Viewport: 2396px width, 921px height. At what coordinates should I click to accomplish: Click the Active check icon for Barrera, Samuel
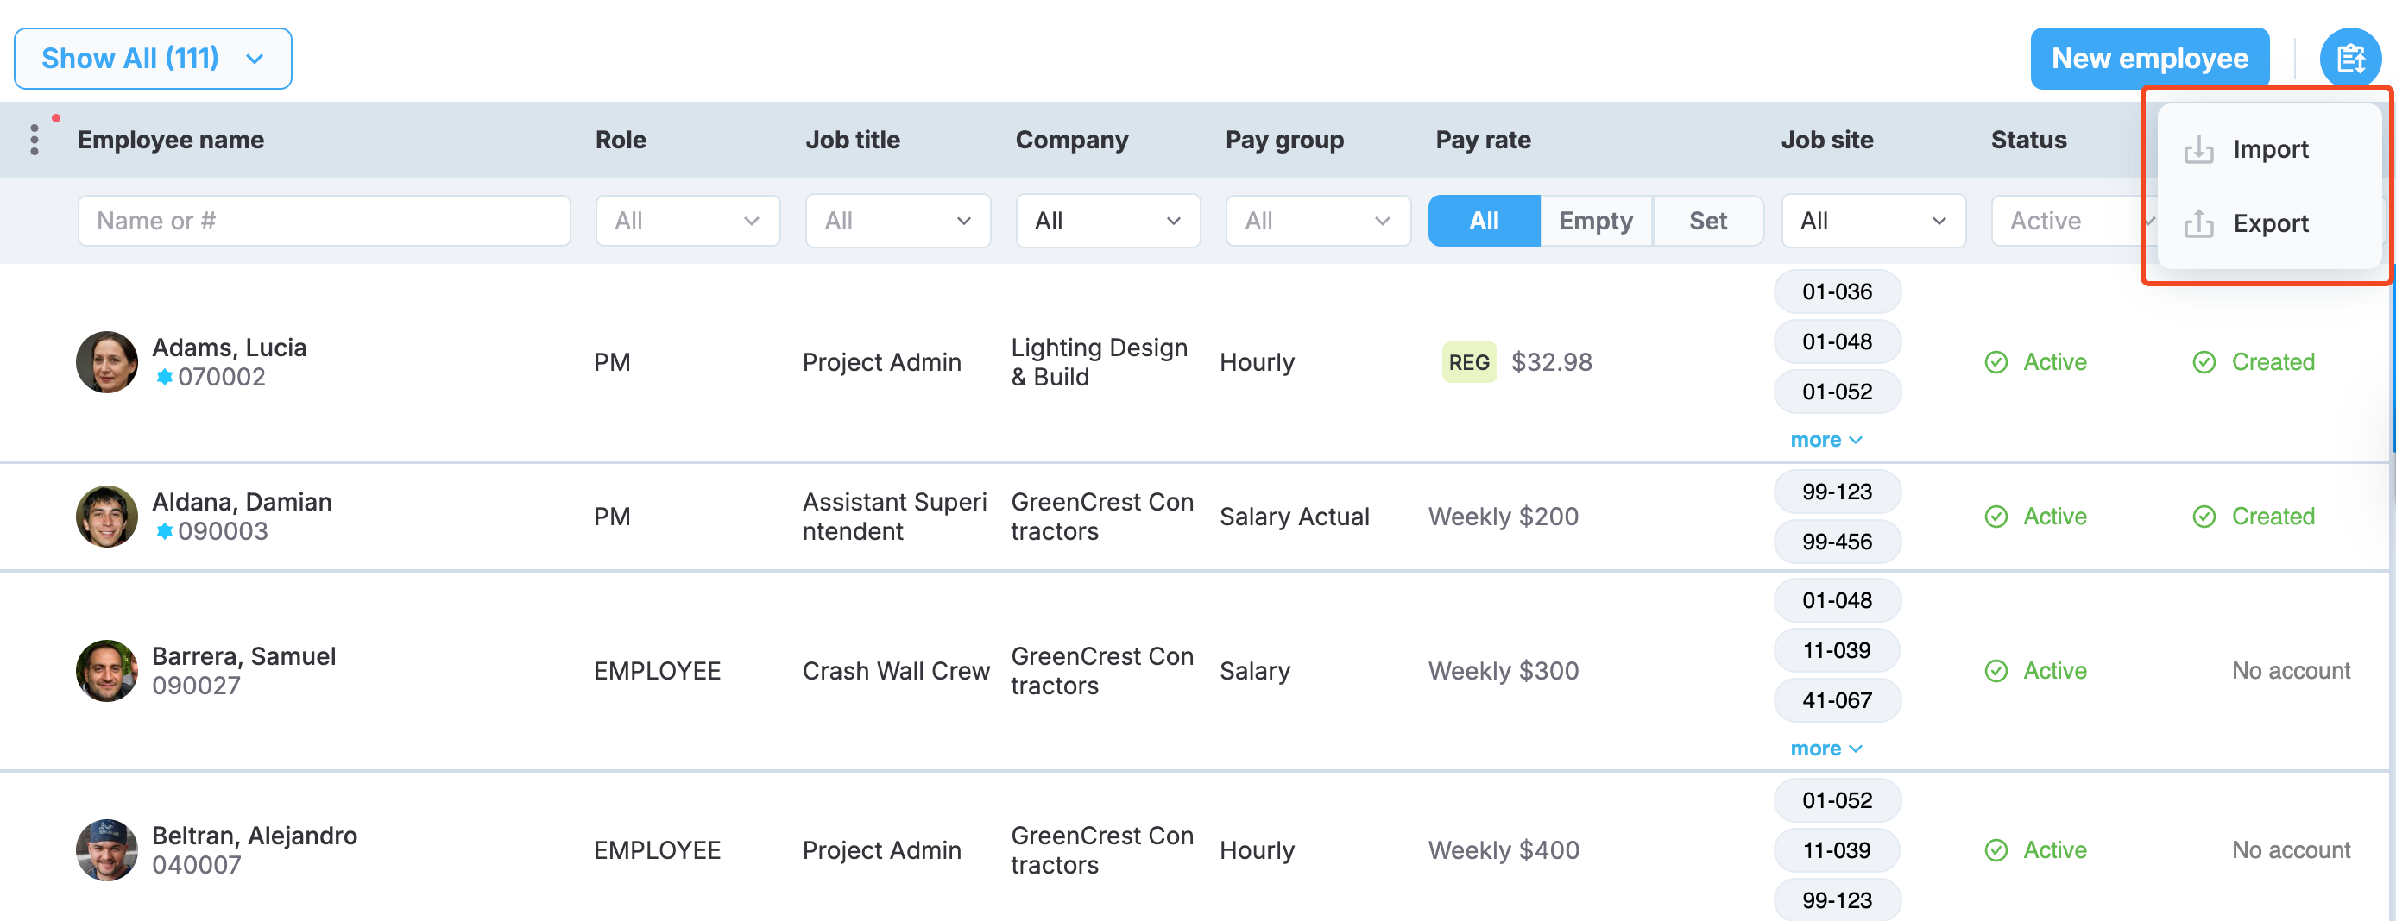1996,670
